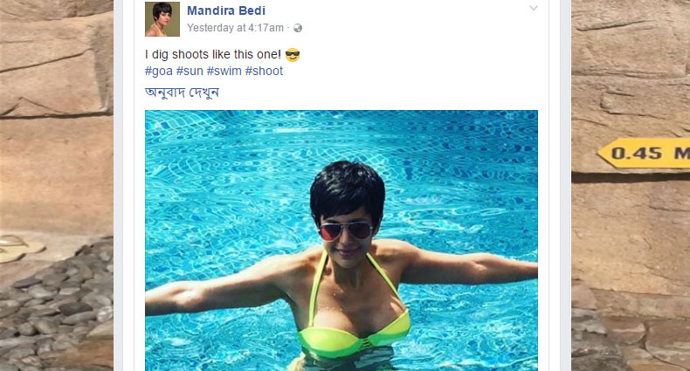Select the #goa hashtag

(x=159, y=72)
